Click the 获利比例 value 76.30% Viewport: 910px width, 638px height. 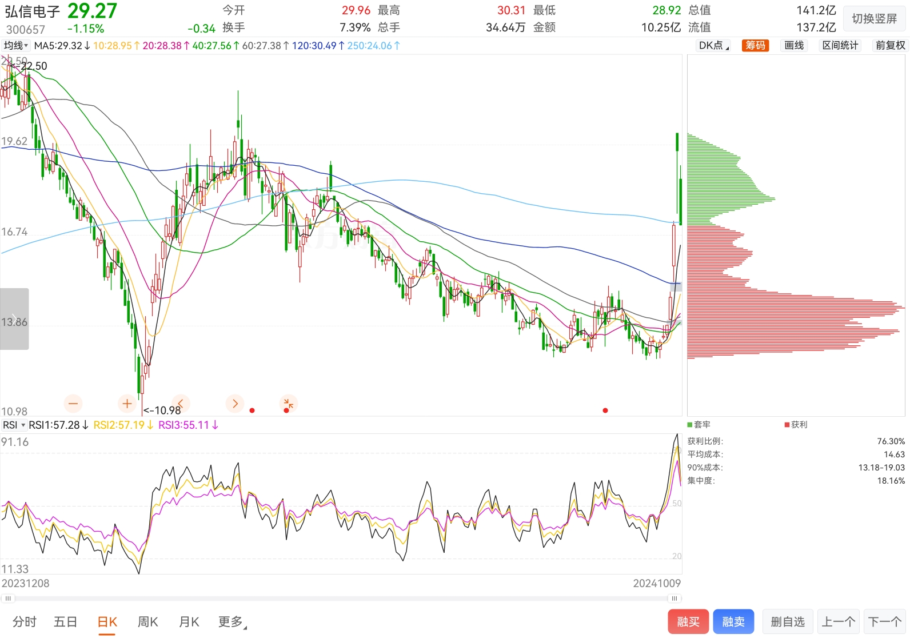pos(891,441)
